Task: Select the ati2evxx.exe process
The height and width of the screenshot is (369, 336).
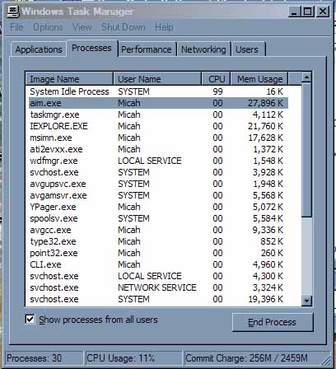Action: click(157, 149)
